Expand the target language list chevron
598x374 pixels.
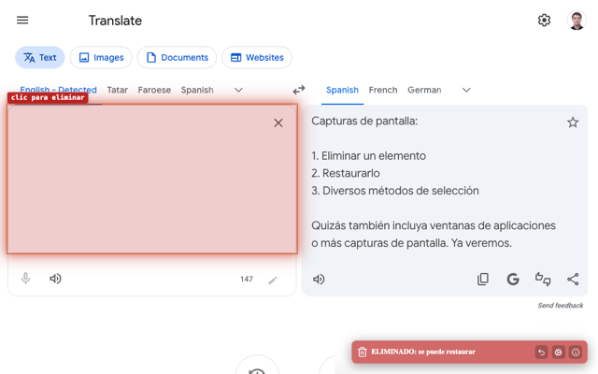[466, 90]
